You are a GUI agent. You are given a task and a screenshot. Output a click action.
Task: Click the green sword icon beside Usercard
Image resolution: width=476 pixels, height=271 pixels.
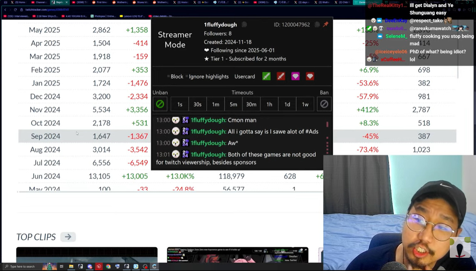pyautogui.click(x=266, y=76)
